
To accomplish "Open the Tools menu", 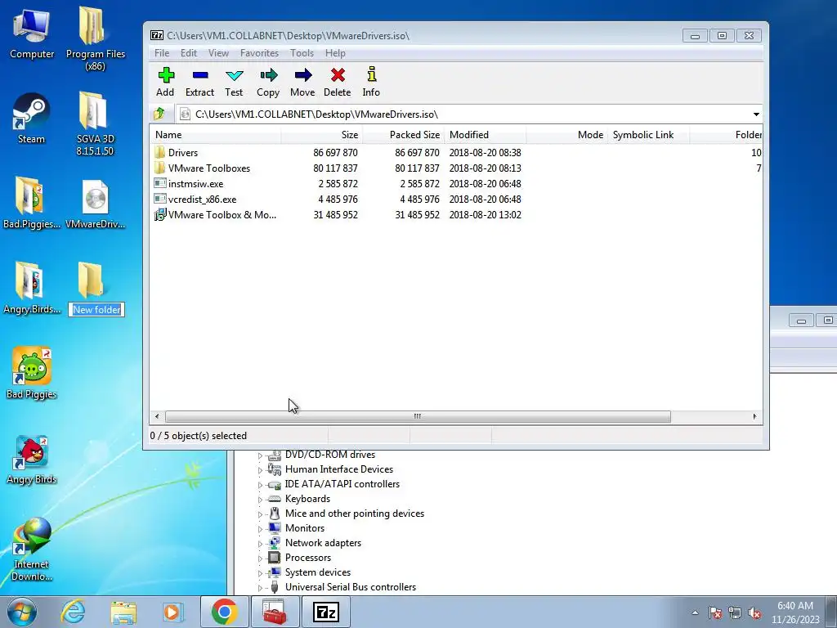I will [302, 53].
